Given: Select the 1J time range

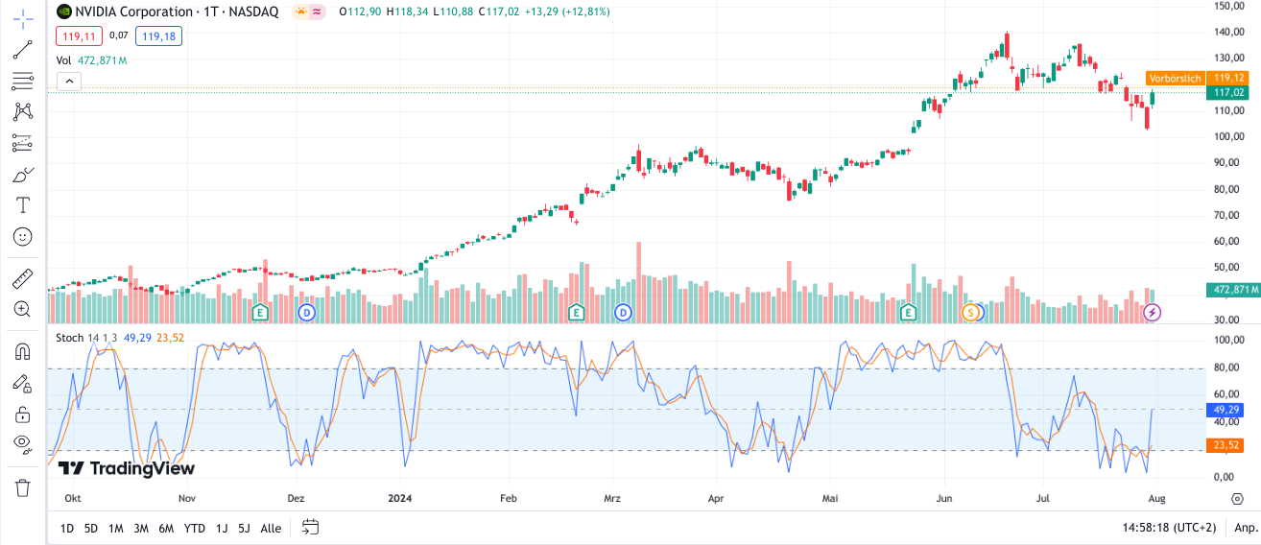Looking at the screenshot, I should point(222,528).
